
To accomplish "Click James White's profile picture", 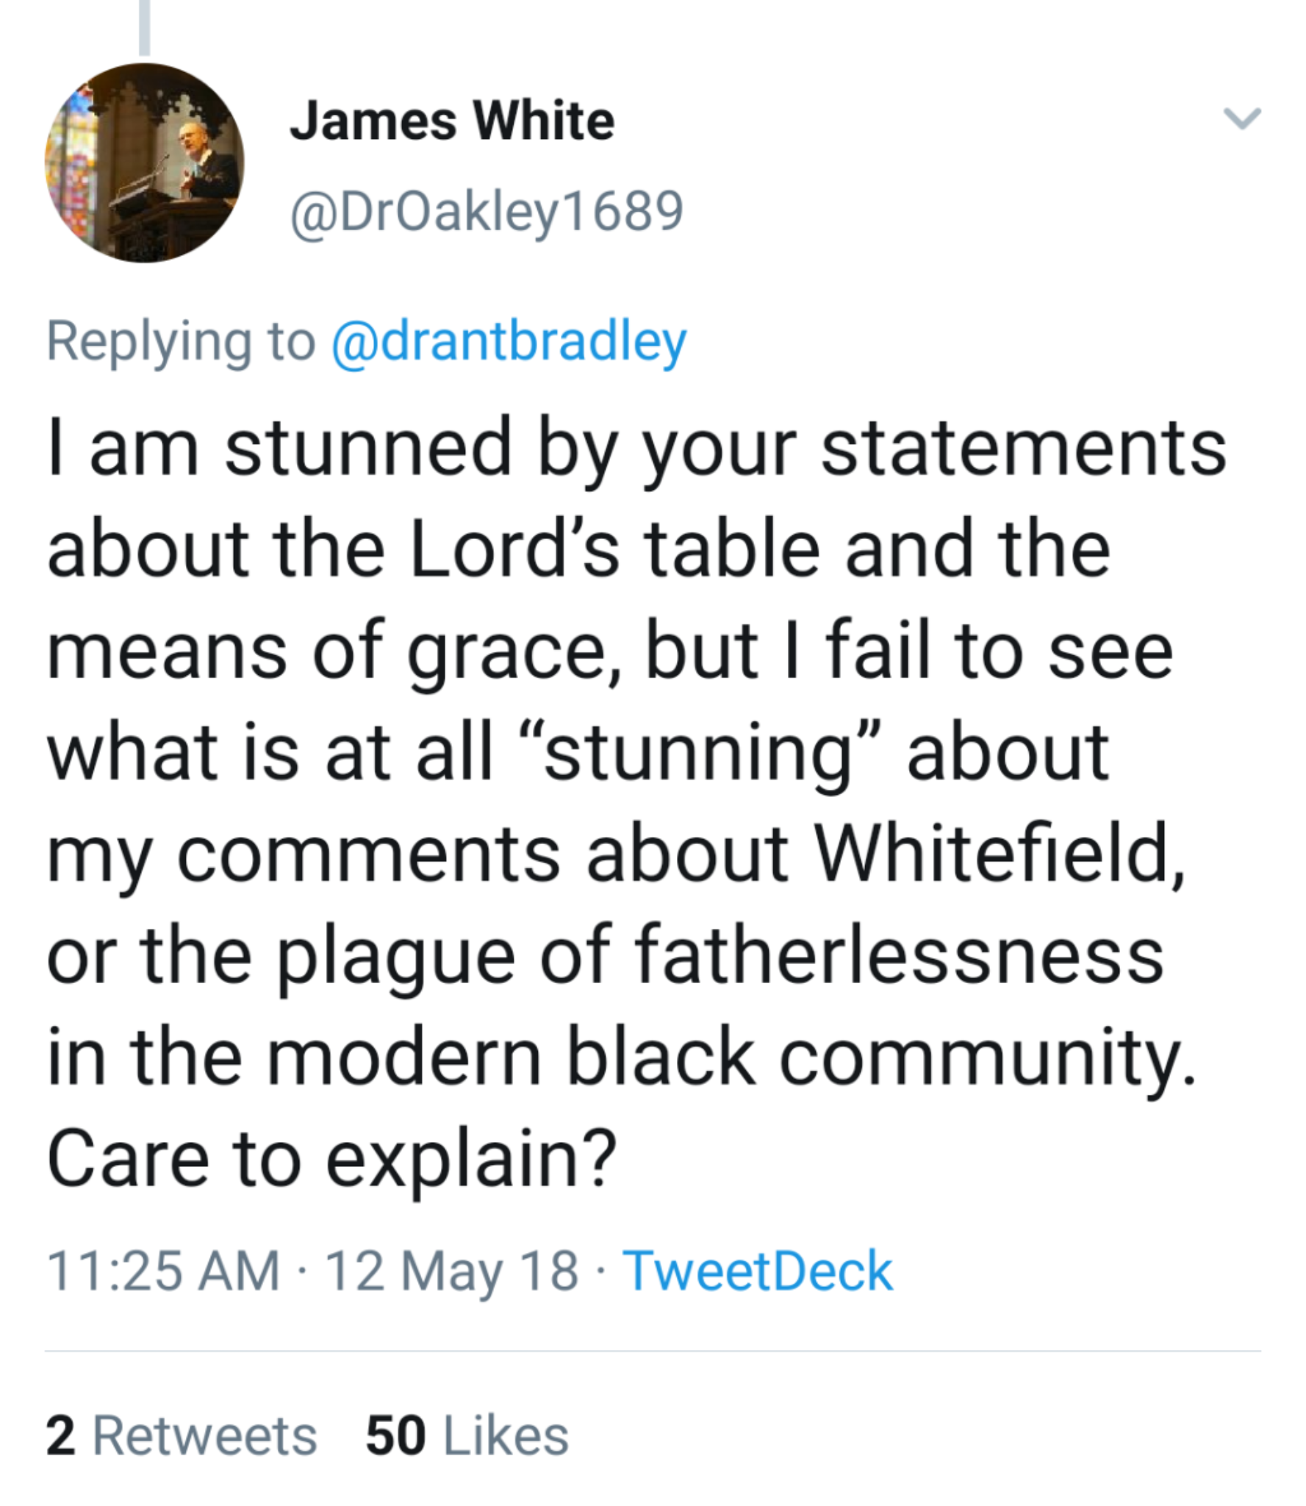I will coord(145,163).
